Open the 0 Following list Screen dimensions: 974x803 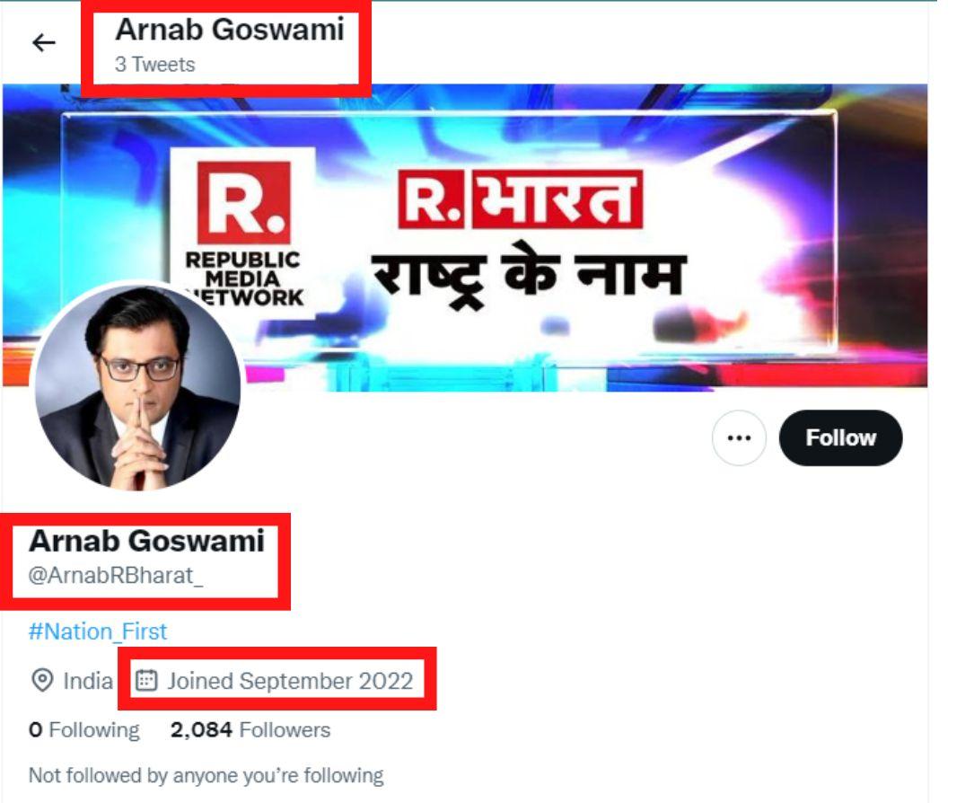(83, 729)
